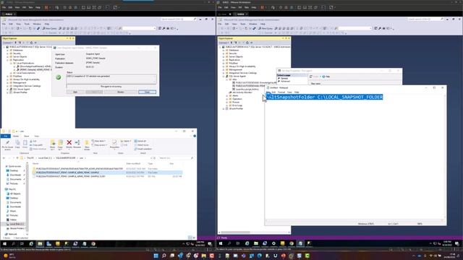This screenshot has height=260, width=463.
Task: Open Start menu in left VM taskbar
Action: click(4, 244)
